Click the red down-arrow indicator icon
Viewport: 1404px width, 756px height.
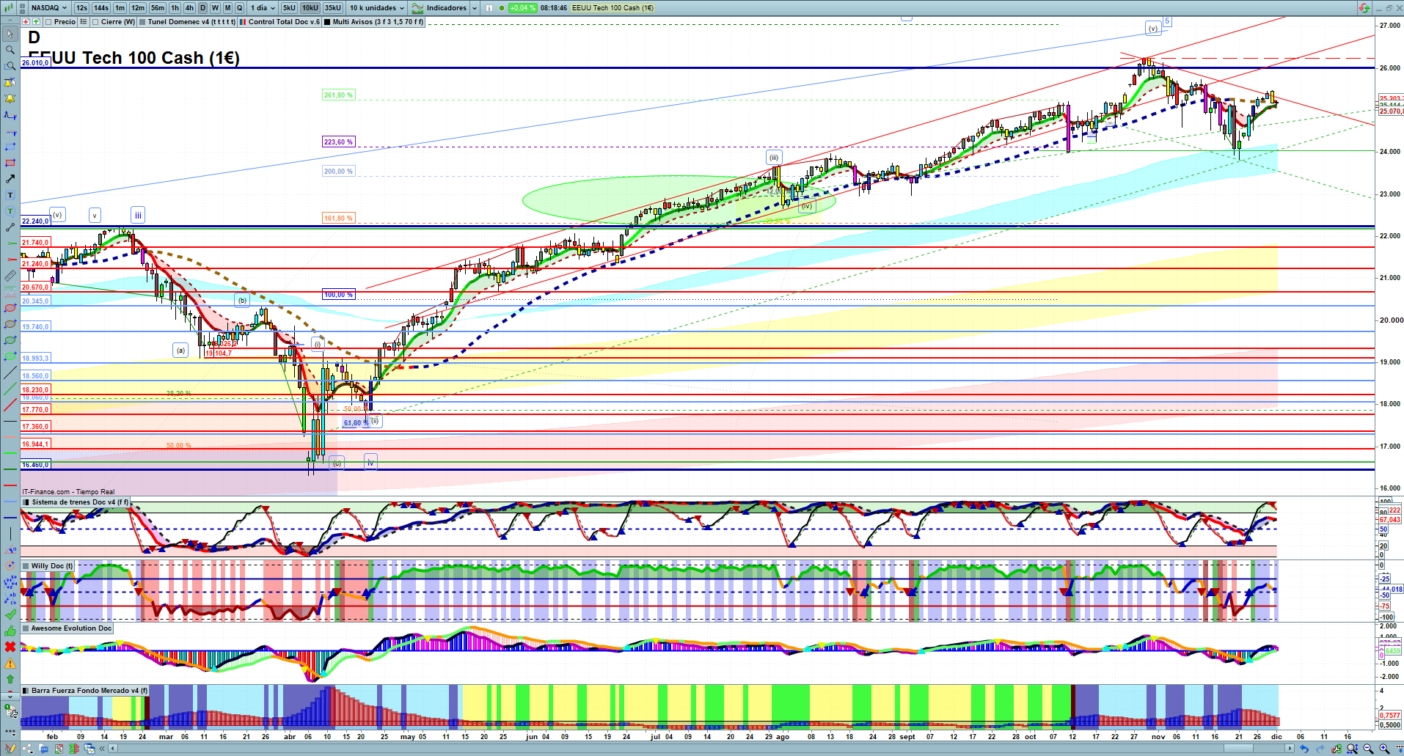tap(26, 22)
